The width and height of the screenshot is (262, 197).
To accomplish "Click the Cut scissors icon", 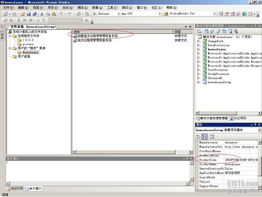I will tap(42, 14).
